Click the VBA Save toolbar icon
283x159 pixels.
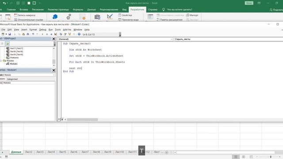pyautogui.click(x=10, y=34)
